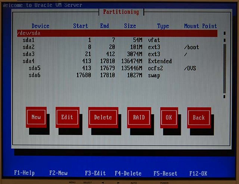Click the scrollbar track of partition list
The image size is (239, 184).
[225, 69]
